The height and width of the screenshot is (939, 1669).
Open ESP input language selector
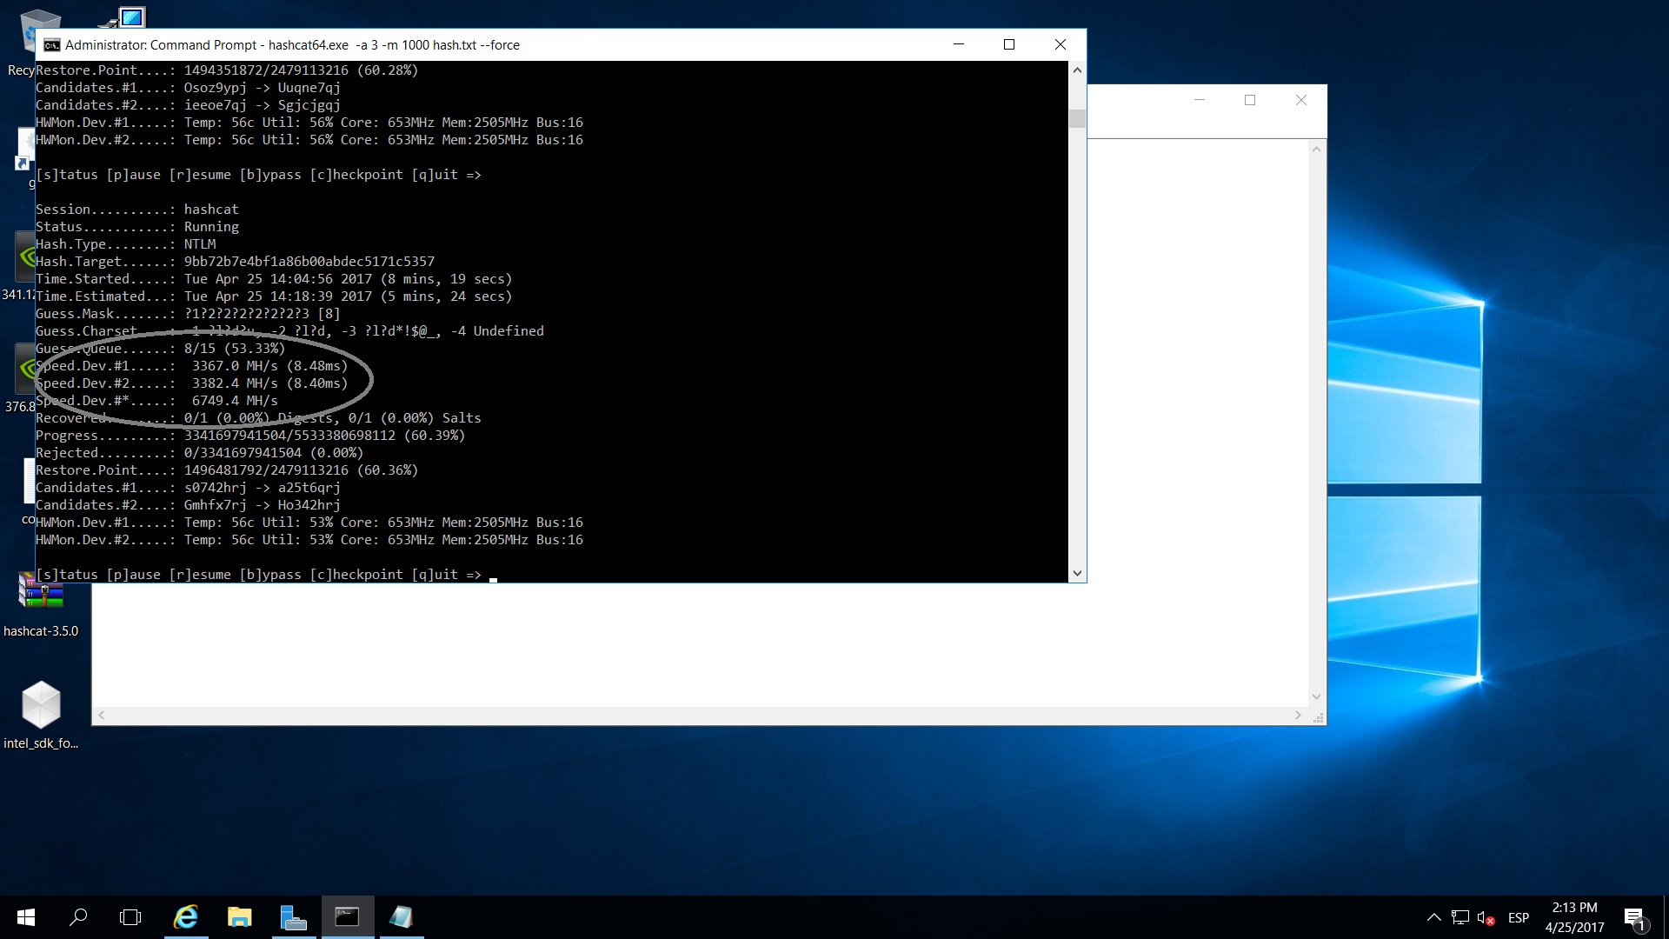[1519, 917]
